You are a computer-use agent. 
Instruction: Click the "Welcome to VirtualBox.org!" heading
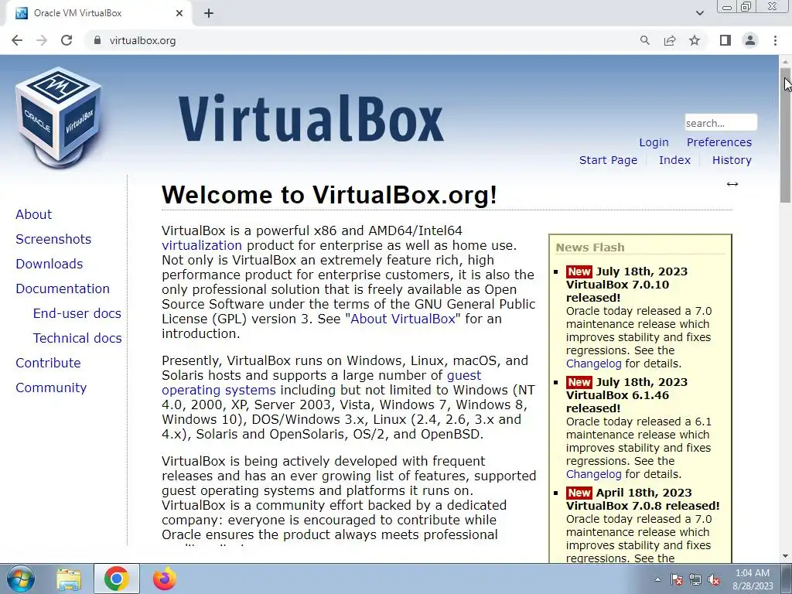[x=329, y=194]
